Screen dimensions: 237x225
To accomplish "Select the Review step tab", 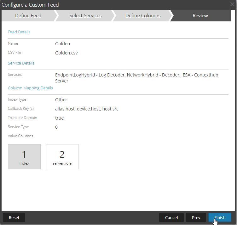I will [200, 15].
